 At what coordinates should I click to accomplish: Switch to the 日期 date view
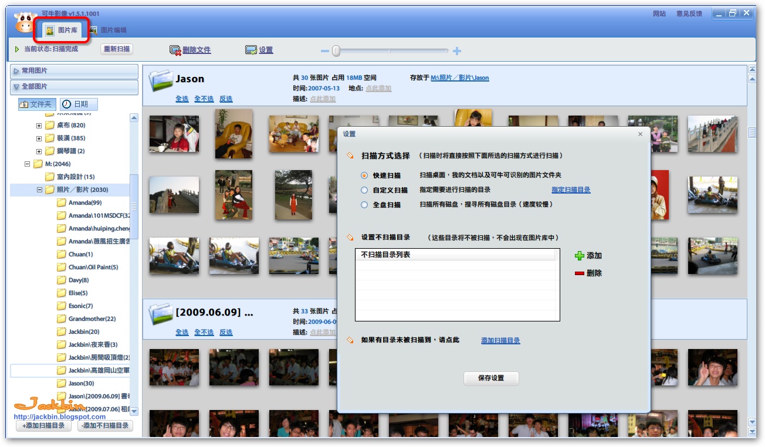click(79, 104)
